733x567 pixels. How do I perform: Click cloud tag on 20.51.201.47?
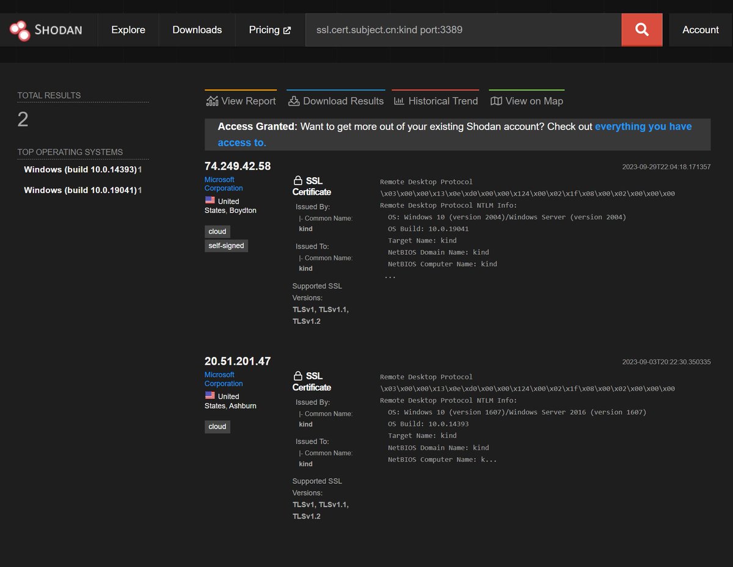click(x=217, y=426)
